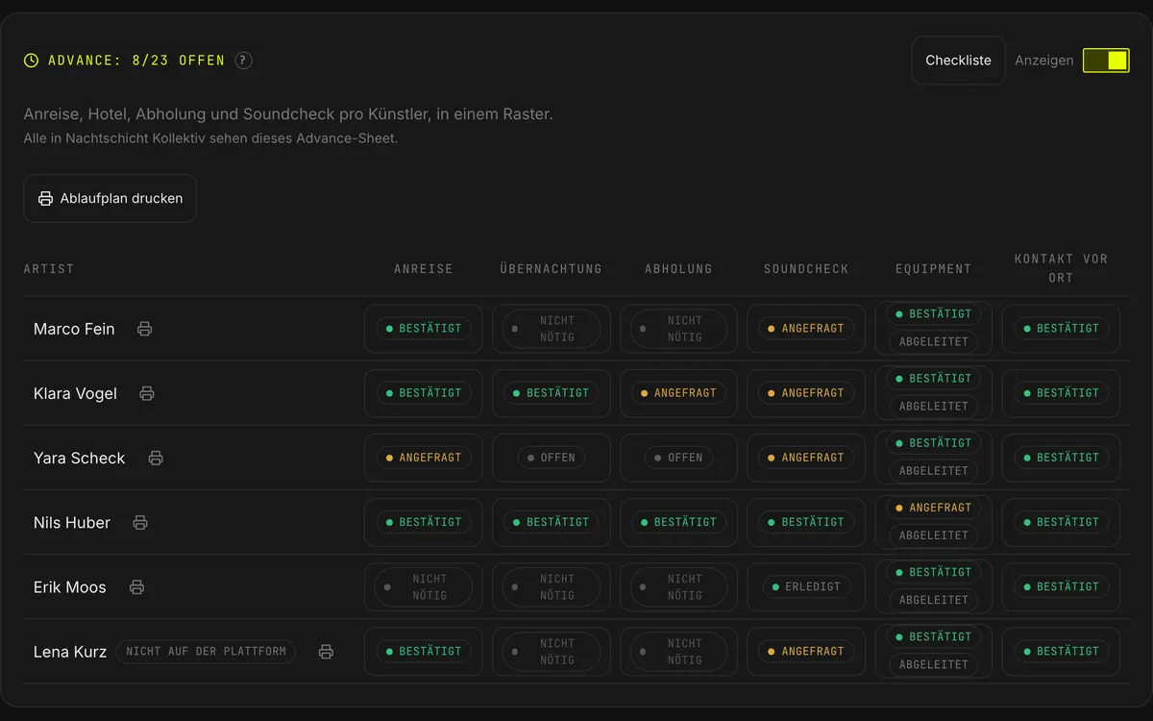
Task: Click the Soundcheck column header
Action: pos(806,269)
